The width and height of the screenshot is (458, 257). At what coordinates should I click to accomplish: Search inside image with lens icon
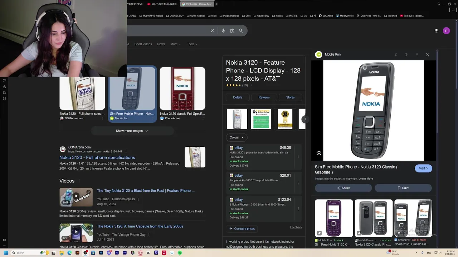[319, 153]
